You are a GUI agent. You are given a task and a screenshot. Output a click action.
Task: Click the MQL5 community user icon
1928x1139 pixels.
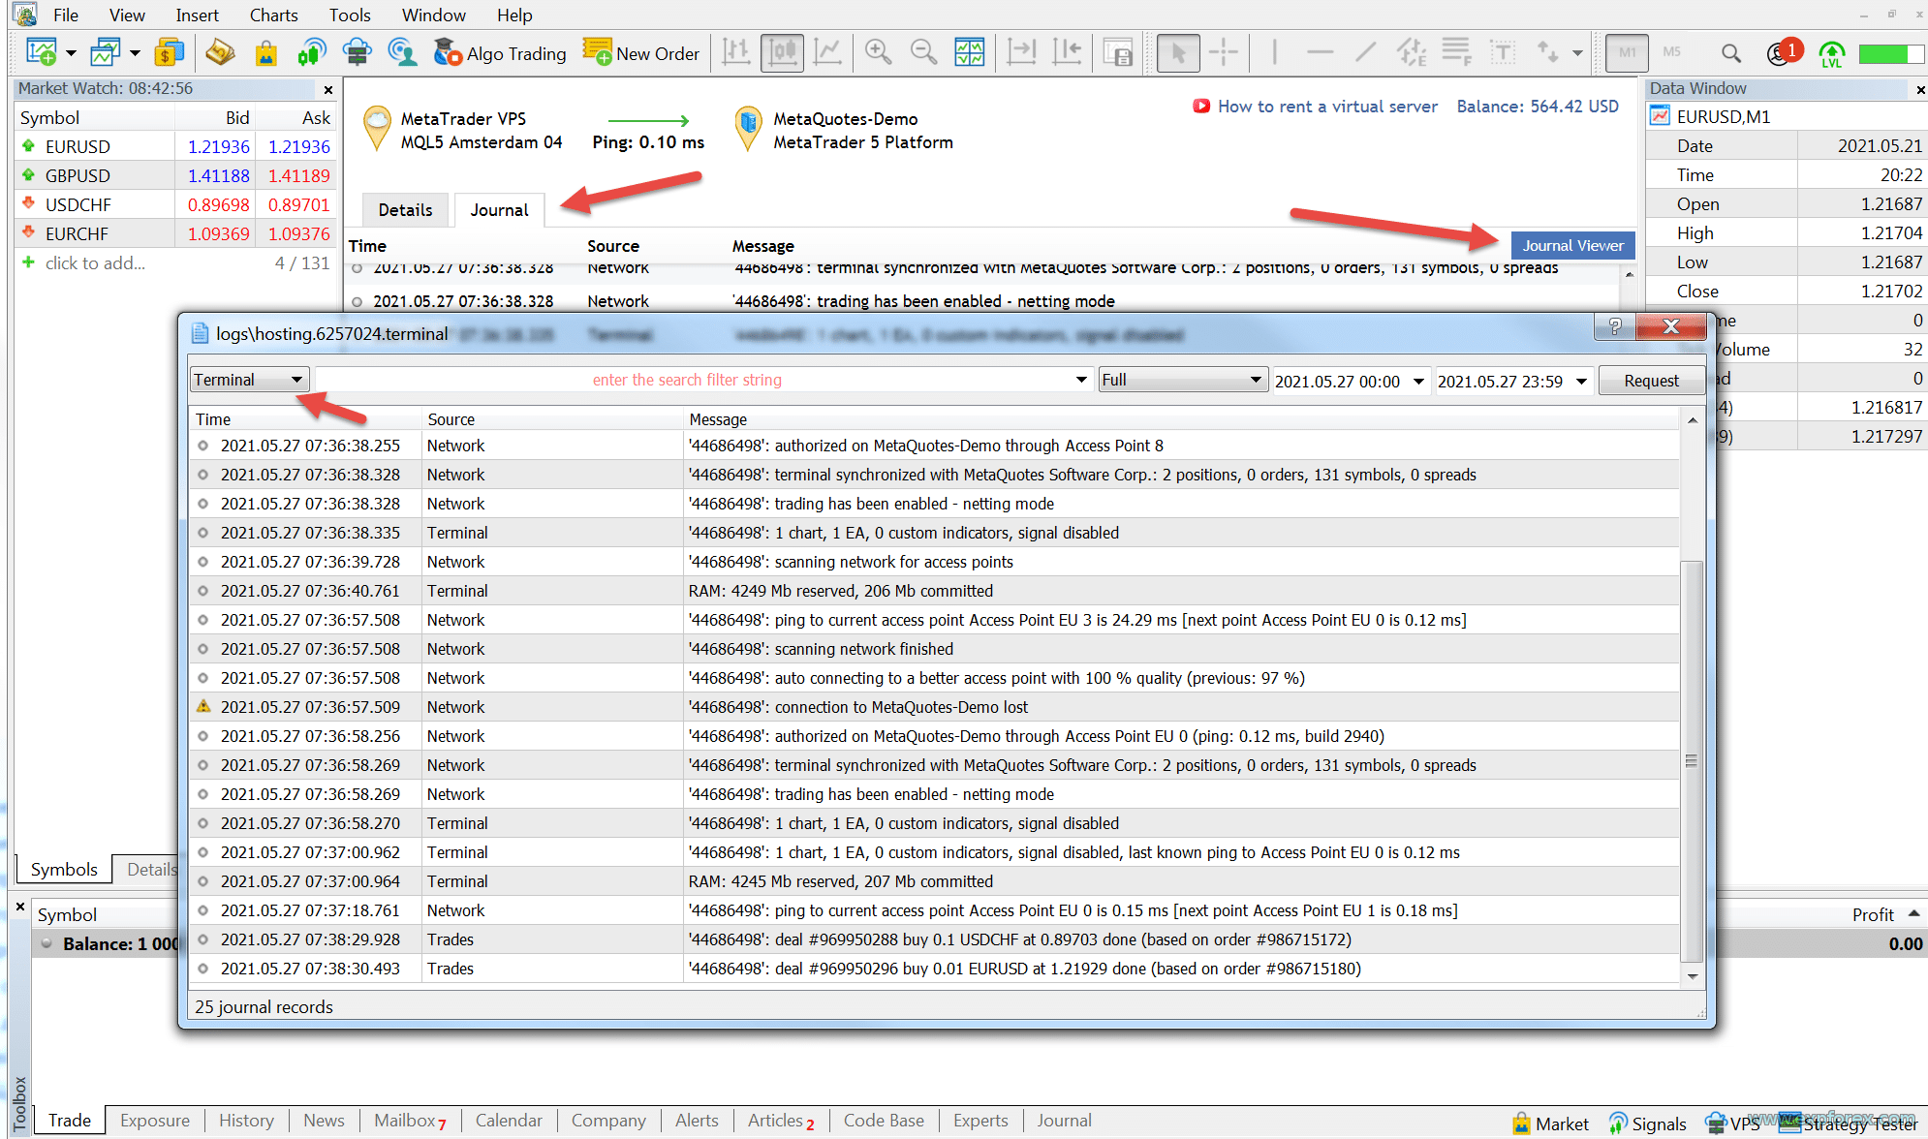[x=402, y=52]
